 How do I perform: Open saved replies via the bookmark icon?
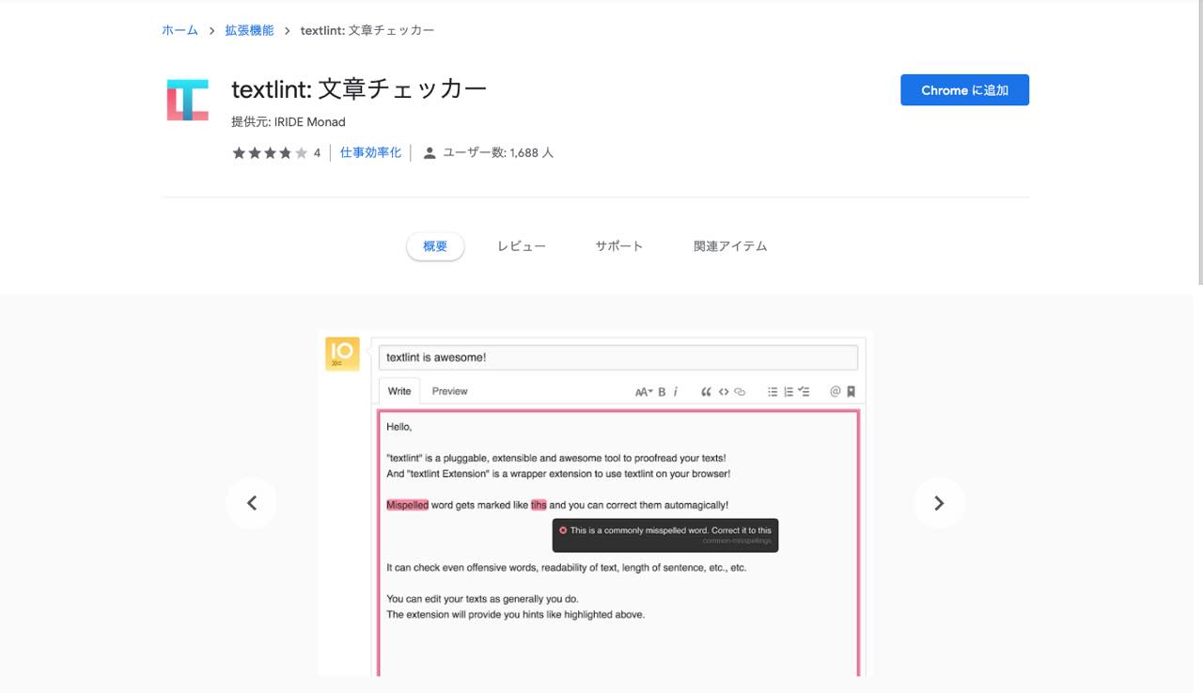point(851,392)
